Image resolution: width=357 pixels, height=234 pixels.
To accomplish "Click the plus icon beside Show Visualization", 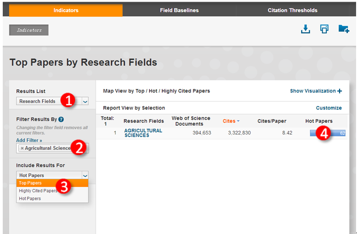I will click(340, 91).
